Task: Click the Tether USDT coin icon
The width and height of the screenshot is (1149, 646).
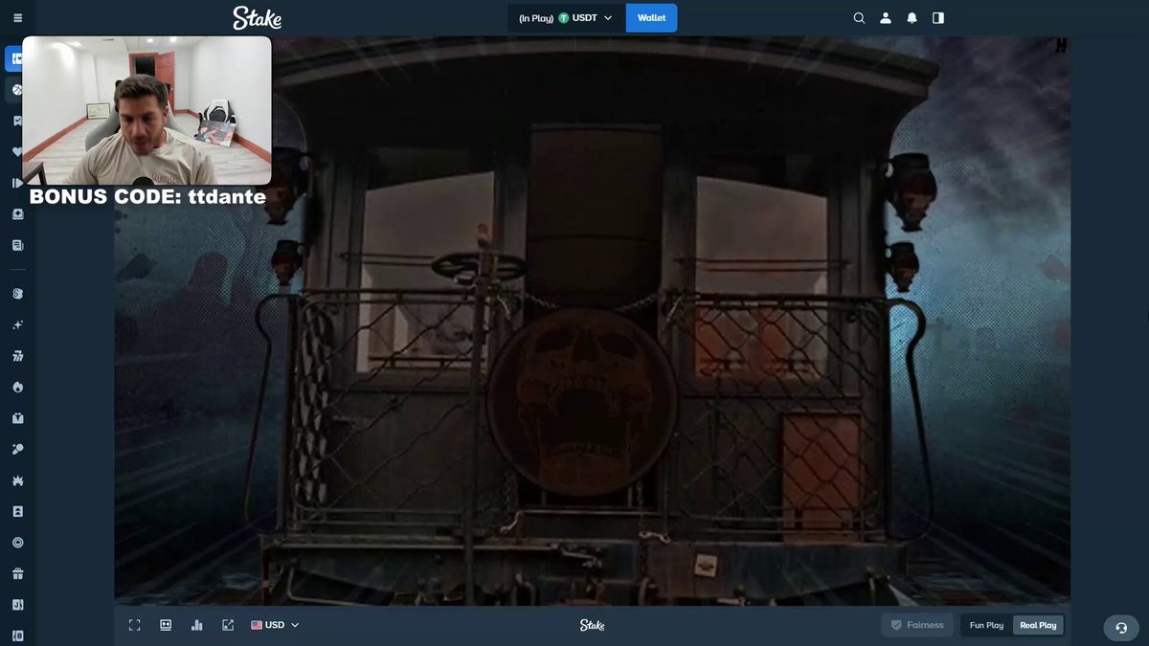Action: coord(564,18)
